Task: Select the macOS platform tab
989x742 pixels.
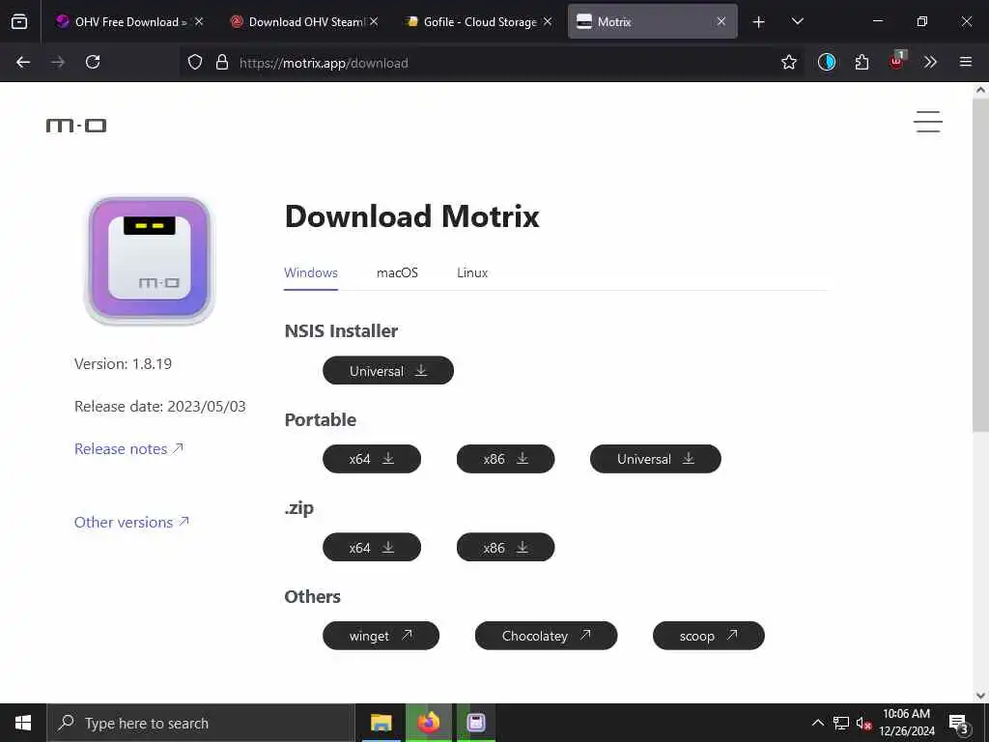Action: (397, 272)
